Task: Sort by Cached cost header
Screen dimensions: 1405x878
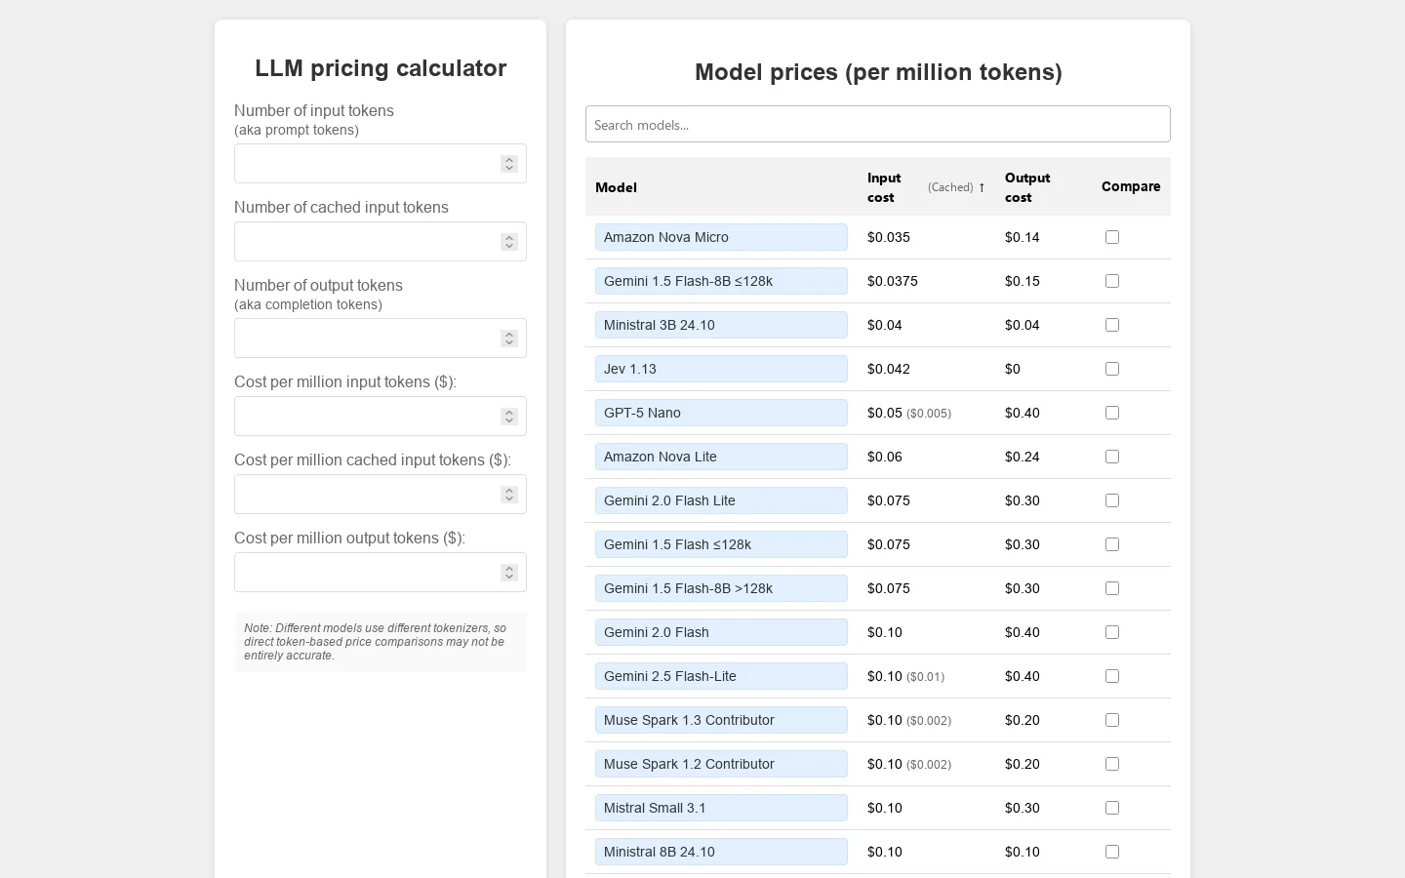Action: point(950,187)
